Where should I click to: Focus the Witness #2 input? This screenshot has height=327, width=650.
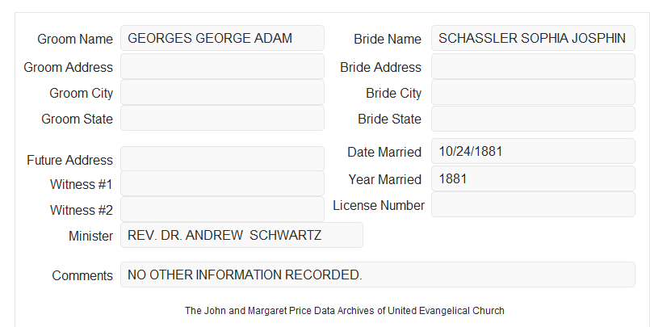(x=222, y=209)
